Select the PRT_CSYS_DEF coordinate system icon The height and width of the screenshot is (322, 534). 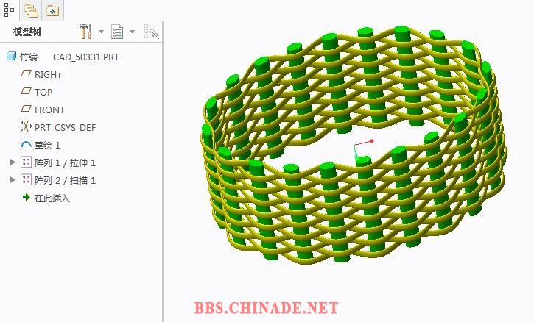pyautogui.click(x=27, y=126)
